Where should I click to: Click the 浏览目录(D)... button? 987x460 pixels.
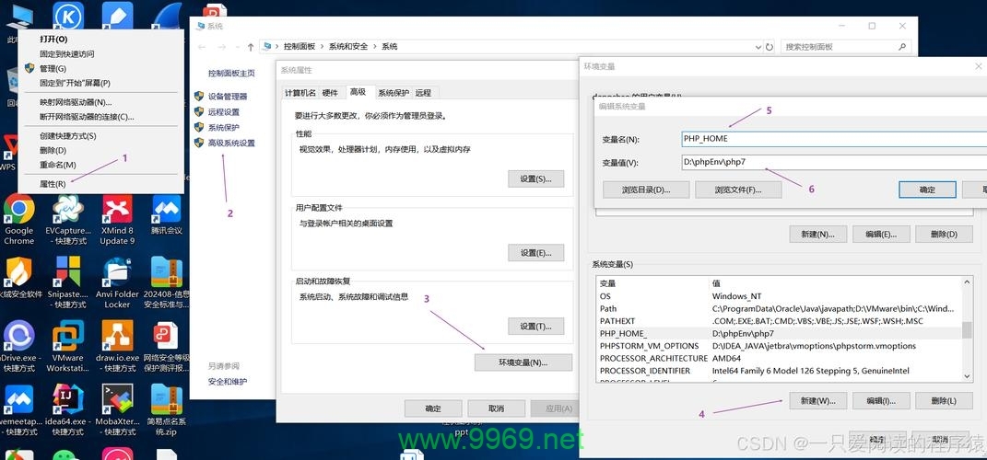(x=646, y=190)
